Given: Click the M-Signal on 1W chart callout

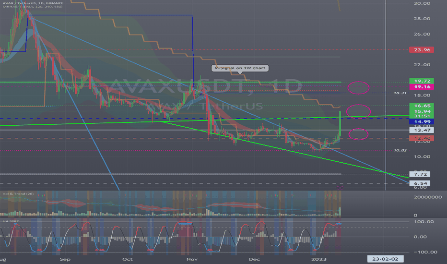Looking at the screenshot, I should tap(240, 68).
